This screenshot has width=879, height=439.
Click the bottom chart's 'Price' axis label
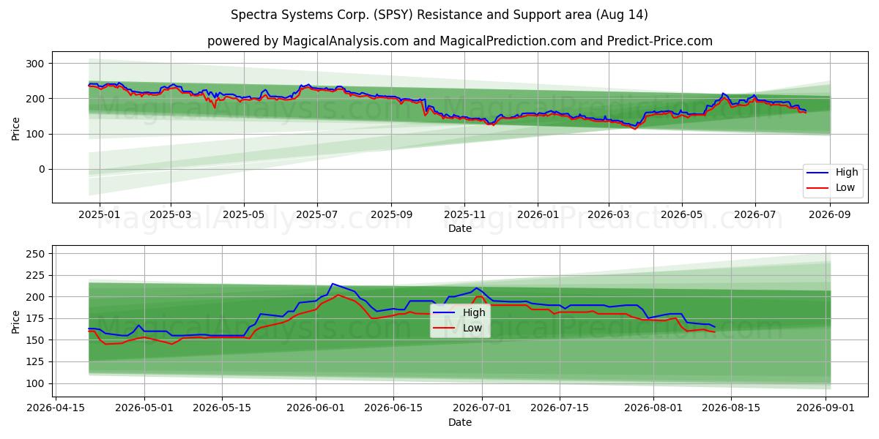click(16, 321)
